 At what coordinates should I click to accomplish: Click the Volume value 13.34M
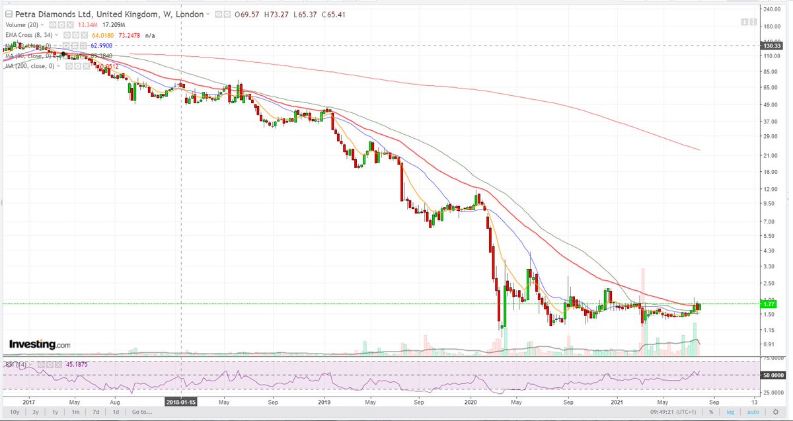tap(87, 25)
